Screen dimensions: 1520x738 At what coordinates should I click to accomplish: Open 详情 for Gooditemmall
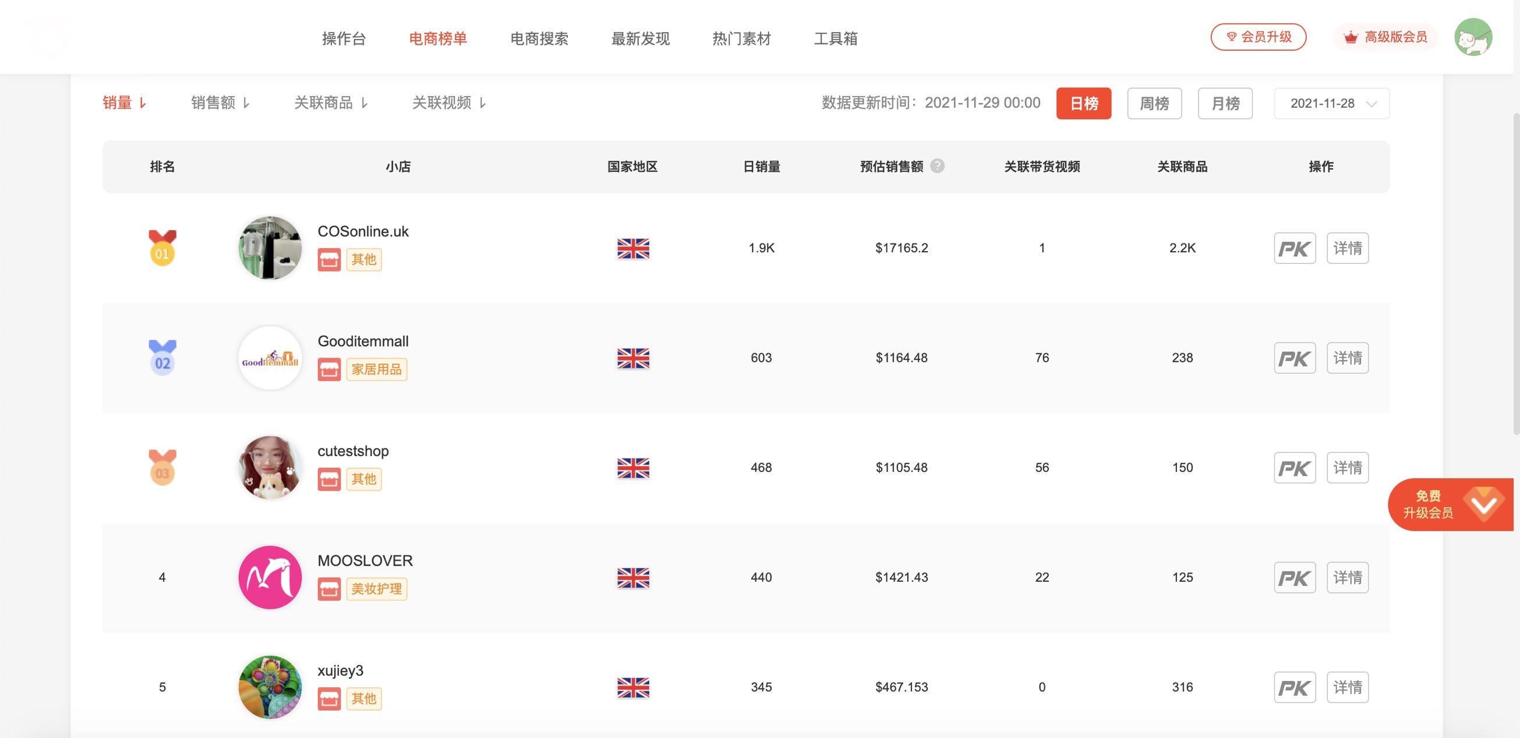1348,358
